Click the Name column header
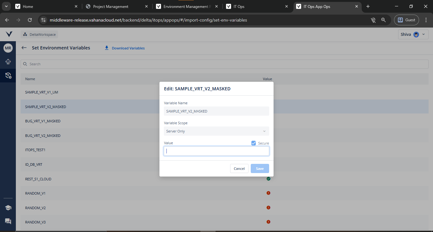Image resolution: width=433 pixels, height=232 pixels. point(30,79)
